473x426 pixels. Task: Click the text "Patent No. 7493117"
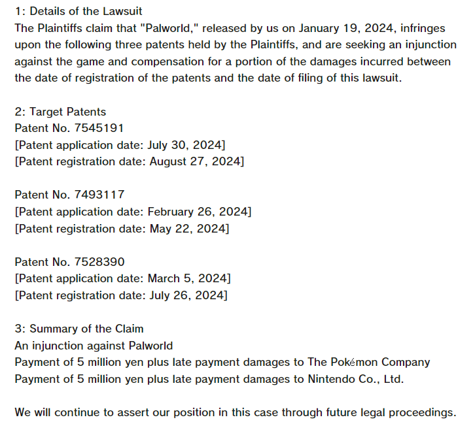[x=69, y=195]
